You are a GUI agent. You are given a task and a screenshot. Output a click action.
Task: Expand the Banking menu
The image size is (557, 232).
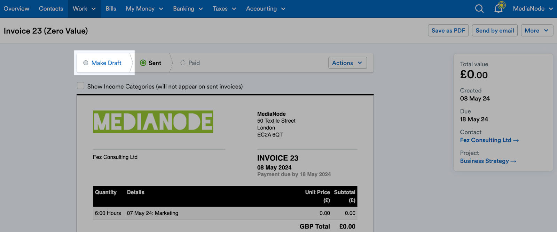click(x=188, y=9)
